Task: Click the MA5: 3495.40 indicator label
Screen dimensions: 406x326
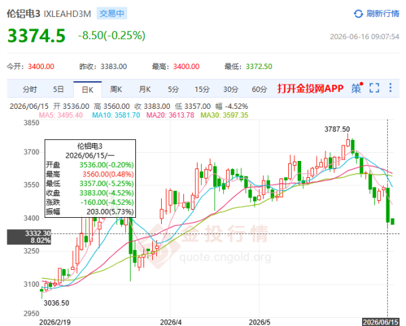Action: (x=61, y=115)
